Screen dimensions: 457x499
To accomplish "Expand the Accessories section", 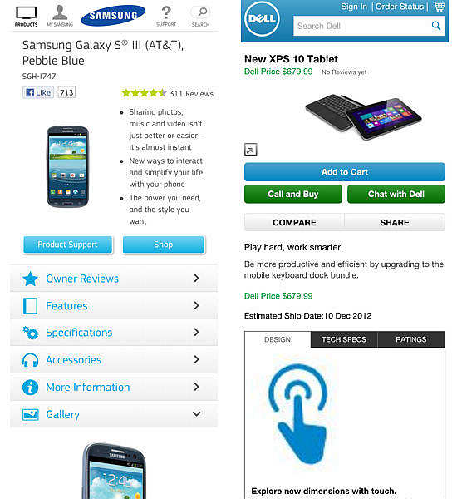I will tap(114, 360).
